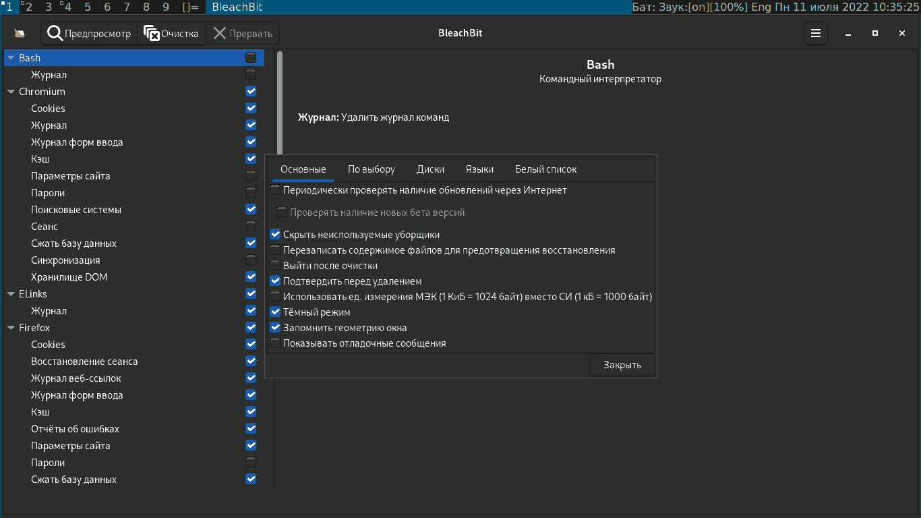Select Журнал форм ввода row under Firefox
The image size is (921, 518).
[x=134, y=395]
